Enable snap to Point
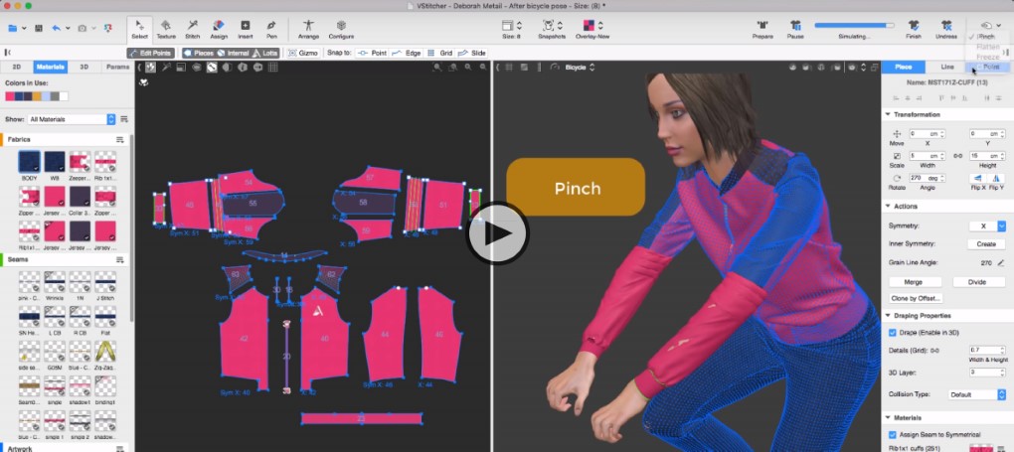 point(372,53)
